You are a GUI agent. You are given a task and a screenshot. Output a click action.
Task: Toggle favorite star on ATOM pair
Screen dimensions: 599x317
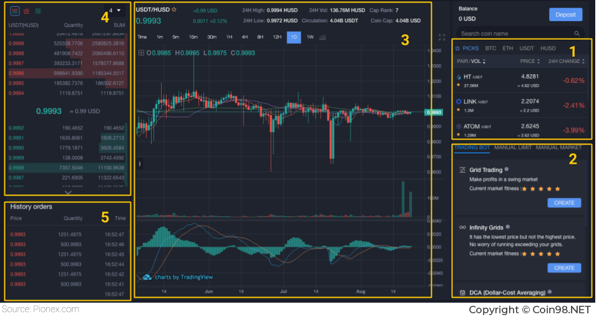[459, 135]
